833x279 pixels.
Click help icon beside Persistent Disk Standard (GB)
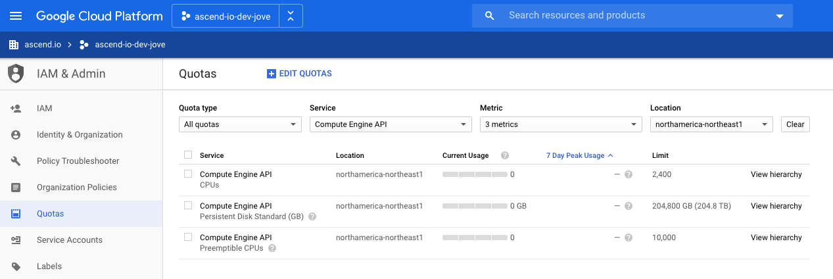click(x=312, y=216)
